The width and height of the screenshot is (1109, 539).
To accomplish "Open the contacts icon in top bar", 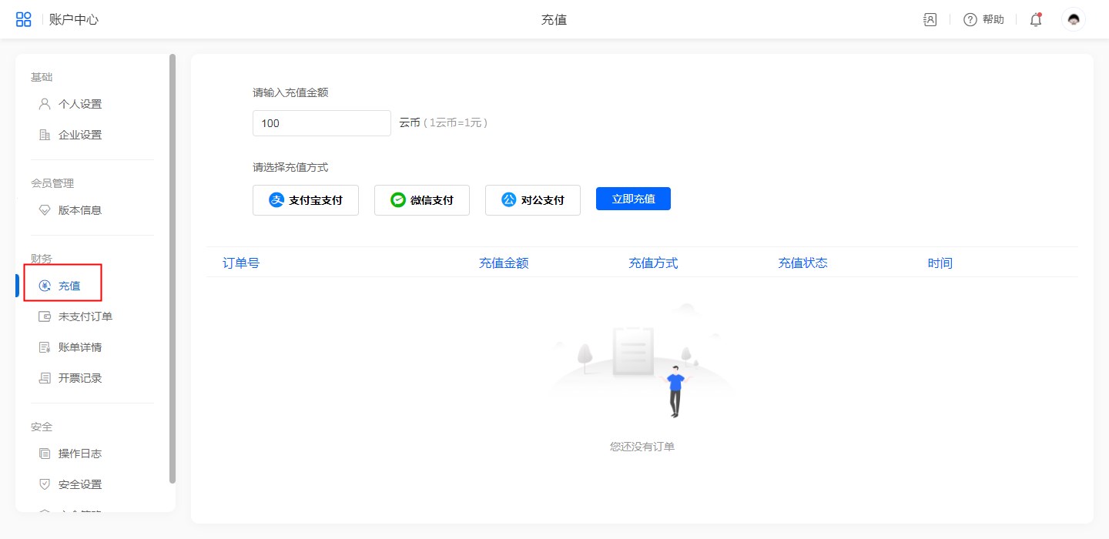I will tap(930, 20).
